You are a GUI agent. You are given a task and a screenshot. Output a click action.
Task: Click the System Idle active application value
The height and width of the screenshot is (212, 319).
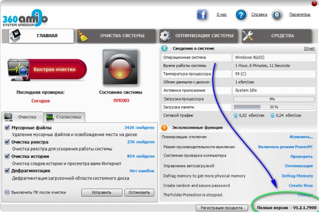(x=246, y=90)
